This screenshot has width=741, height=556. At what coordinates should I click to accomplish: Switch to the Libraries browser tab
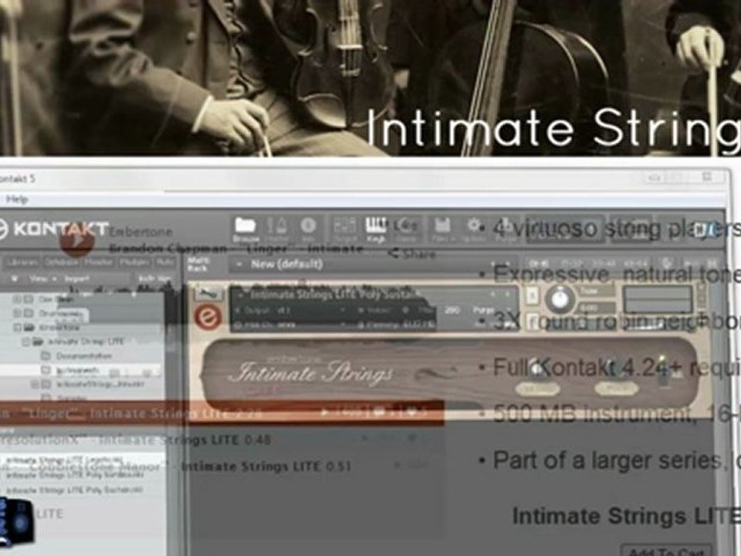tap(22, 263)
